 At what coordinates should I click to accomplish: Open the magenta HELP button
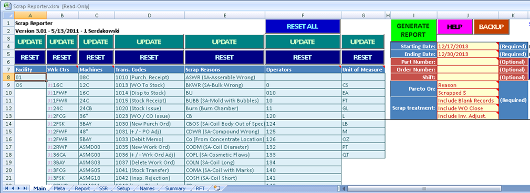(455, 27)
